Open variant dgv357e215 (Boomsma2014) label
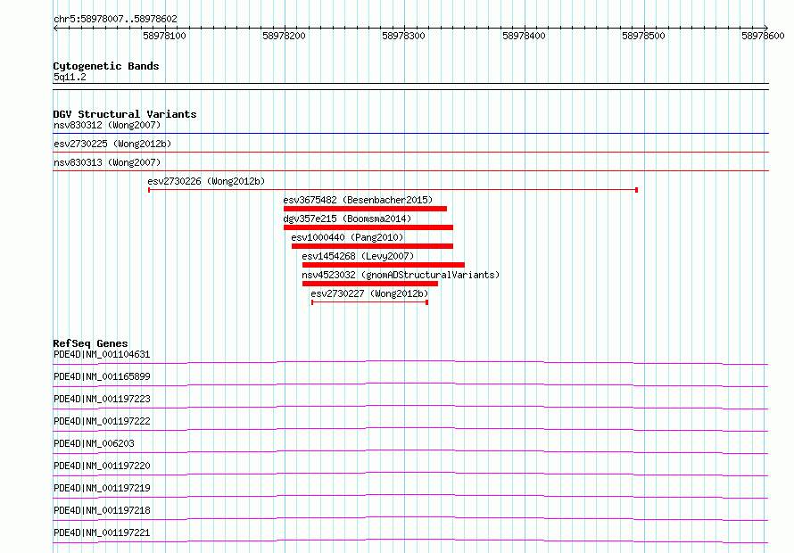Viewport: 794px width, 553px height. coord(347,219)
